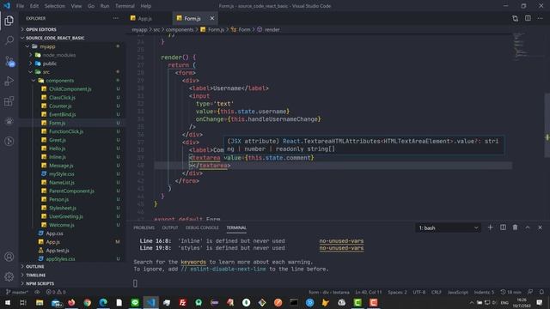550x309 pixels.
Task: Expand the public folder
Action: tap(50, 64)
